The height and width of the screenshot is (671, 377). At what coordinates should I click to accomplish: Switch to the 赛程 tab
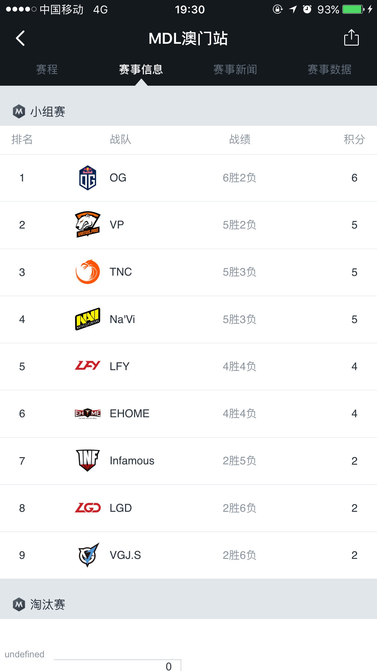pos(47,70)
